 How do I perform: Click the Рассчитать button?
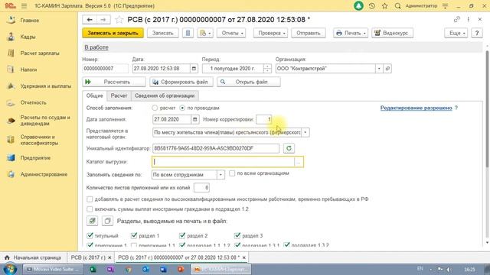(x=114, y=82)
